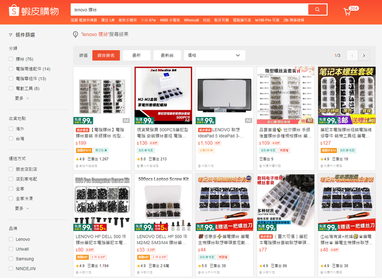Sort by 最新 tab
The width and height of the screenshot is (382, 279).
pos(137,55)
